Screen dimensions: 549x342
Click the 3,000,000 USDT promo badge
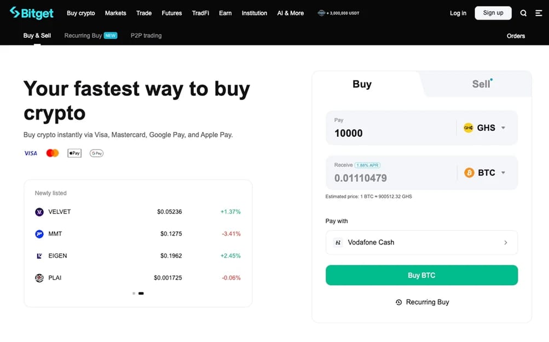[x=338, y=13]
